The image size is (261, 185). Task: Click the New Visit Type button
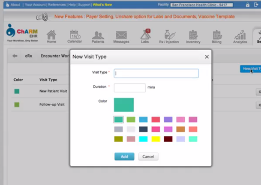click(250, 69)
